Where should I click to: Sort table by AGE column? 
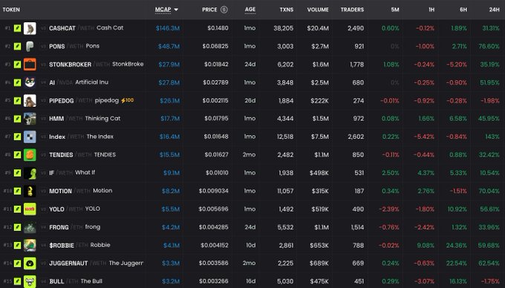250,10
